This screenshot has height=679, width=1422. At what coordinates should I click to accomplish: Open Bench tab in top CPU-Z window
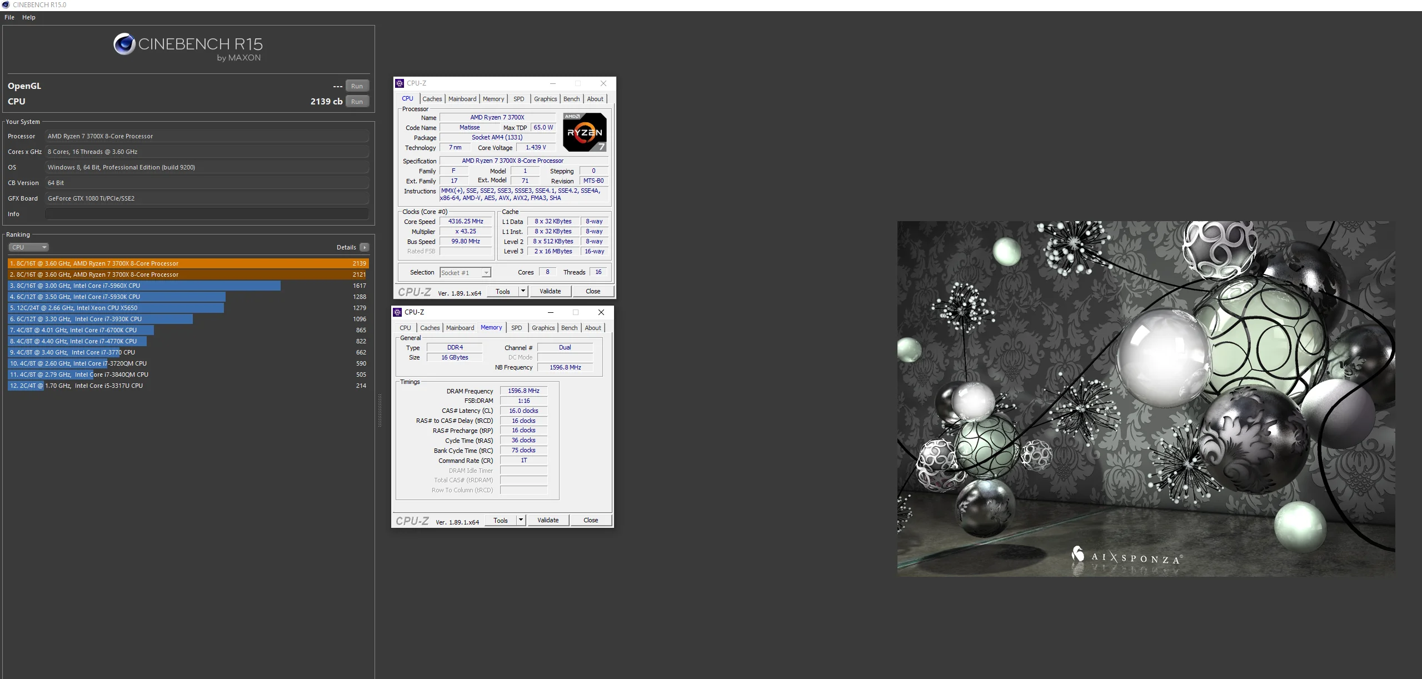pyautogui.click(x=571, y=99)
